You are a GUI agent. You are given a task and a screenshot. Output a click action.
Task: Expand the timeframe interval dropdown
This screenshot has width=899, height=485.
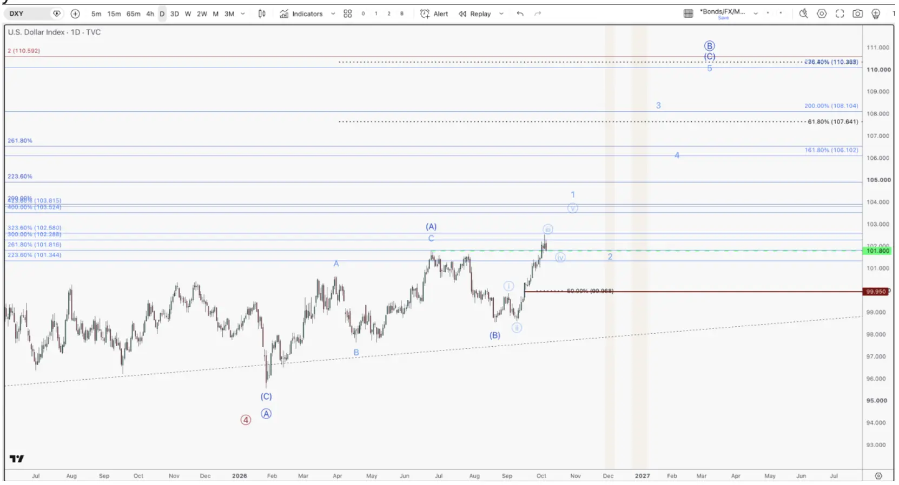(242, 14)
